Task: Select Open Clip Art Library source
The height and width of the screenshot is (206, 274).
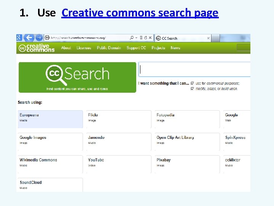Action: (x=187, y=142)
